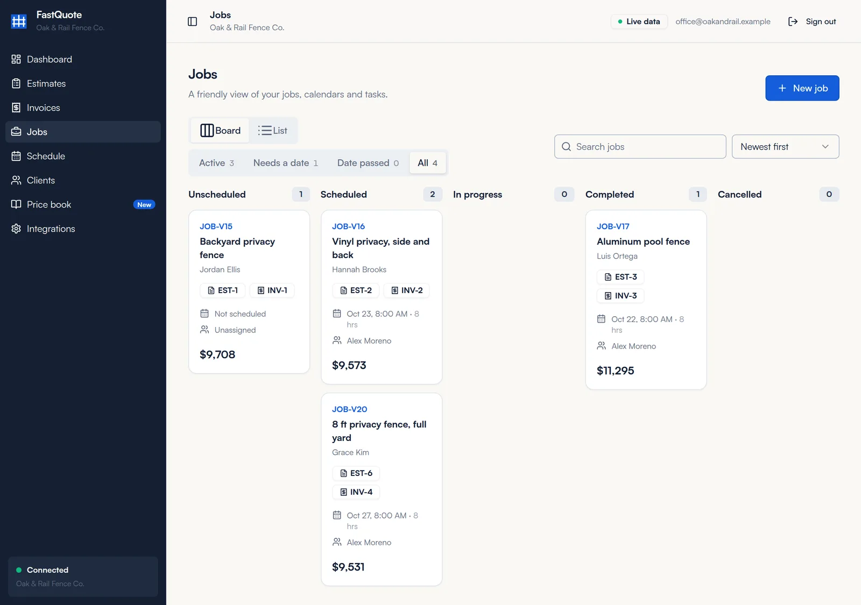This screenshot has width=861, height=605.
Task: Click the Integrations gear icon
Action: (x=16, y=229)
